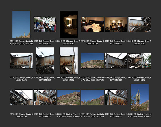Screen dimensions: 161x127
Task: Open the bridge underside thumbnail above L8Y3045.CR2
Action: [116, 61]
